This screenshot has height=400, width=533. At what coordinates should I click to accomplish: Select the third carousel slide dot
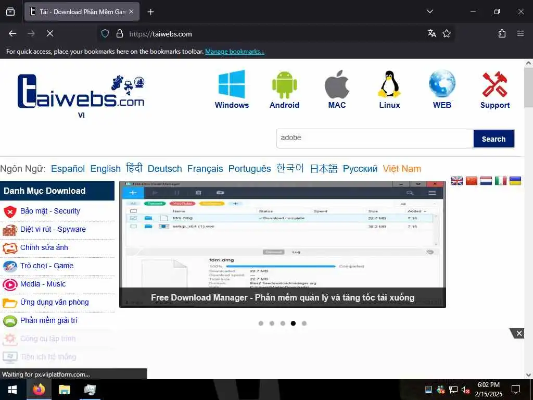point(283,323)
